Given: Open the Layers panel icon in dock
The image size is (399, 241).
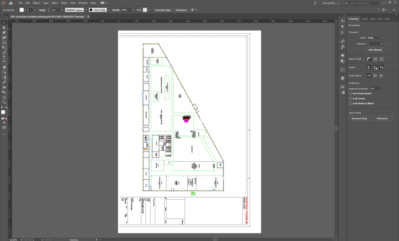Looking at the screenshot, I should pos(343,78).
